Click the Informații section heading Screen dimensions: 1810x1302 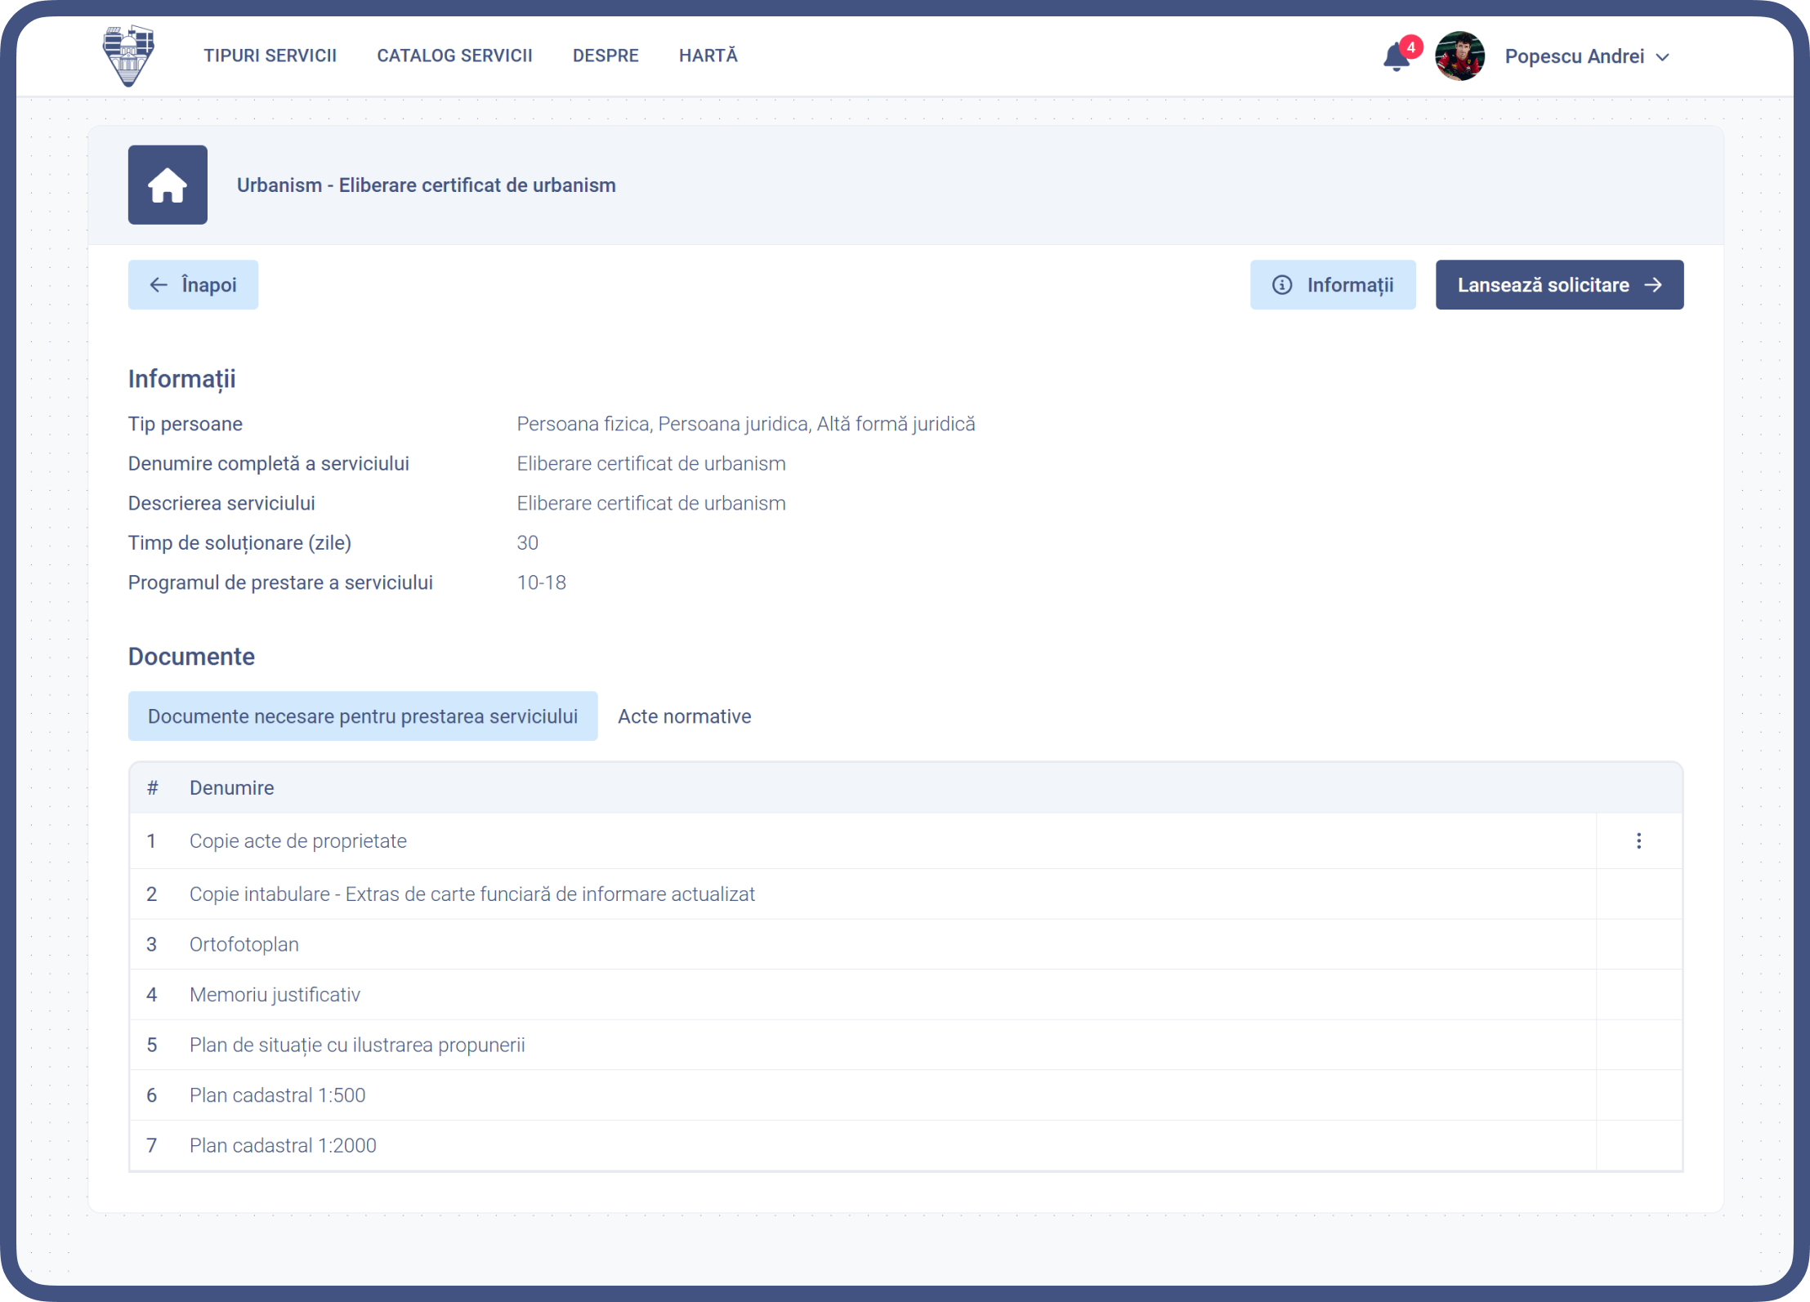(x=181, y=379)
